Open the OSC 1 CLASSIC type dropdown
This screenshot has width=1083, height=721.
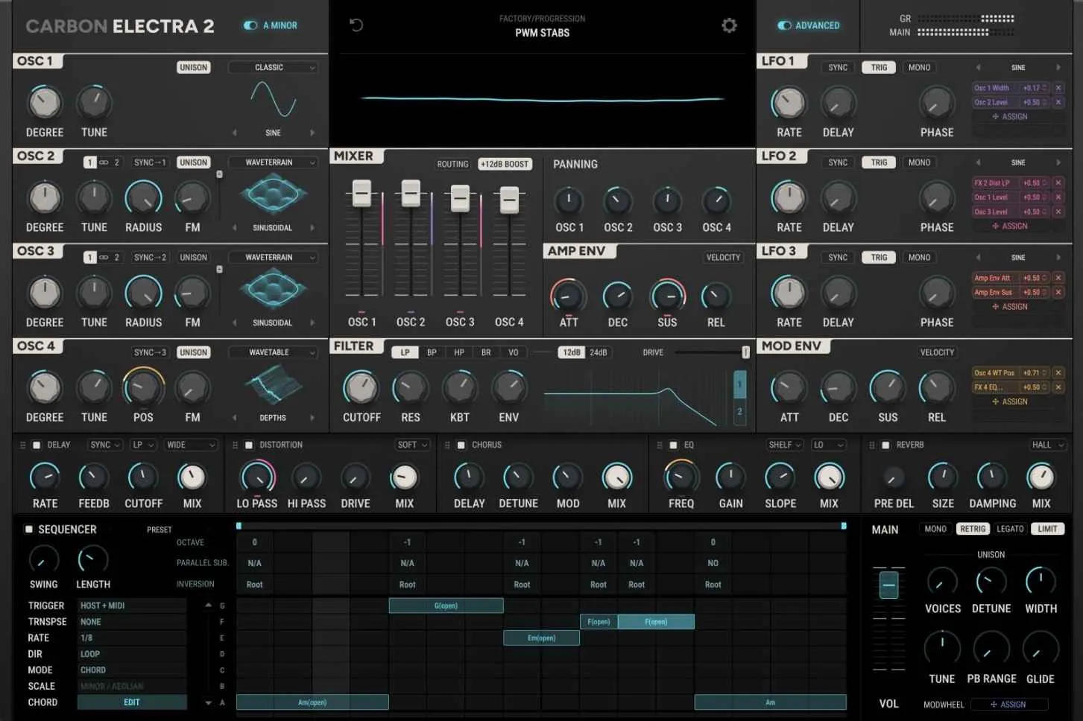click(x=273, y=67)
